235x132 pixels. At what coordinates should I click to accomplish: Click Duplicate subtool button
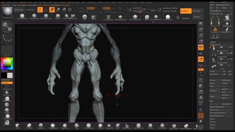215,91
